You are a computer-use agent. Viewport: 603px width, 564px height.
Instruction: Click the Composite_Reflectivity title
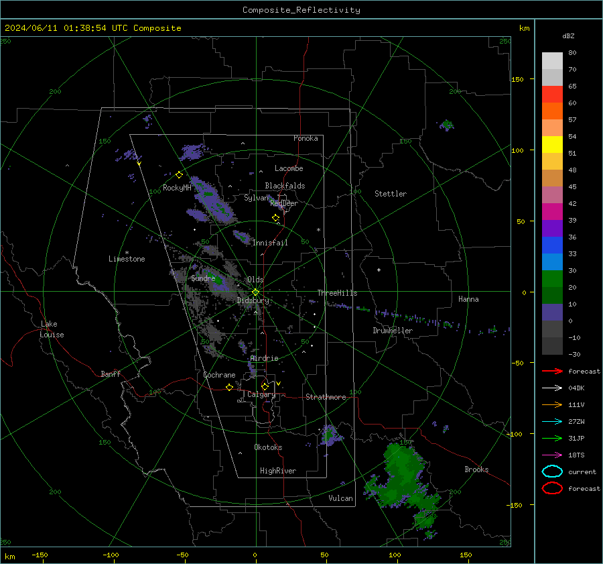point(301,10)
